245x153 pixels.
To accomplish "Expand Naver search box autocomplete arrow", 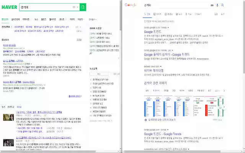I will tap(77, 7).
